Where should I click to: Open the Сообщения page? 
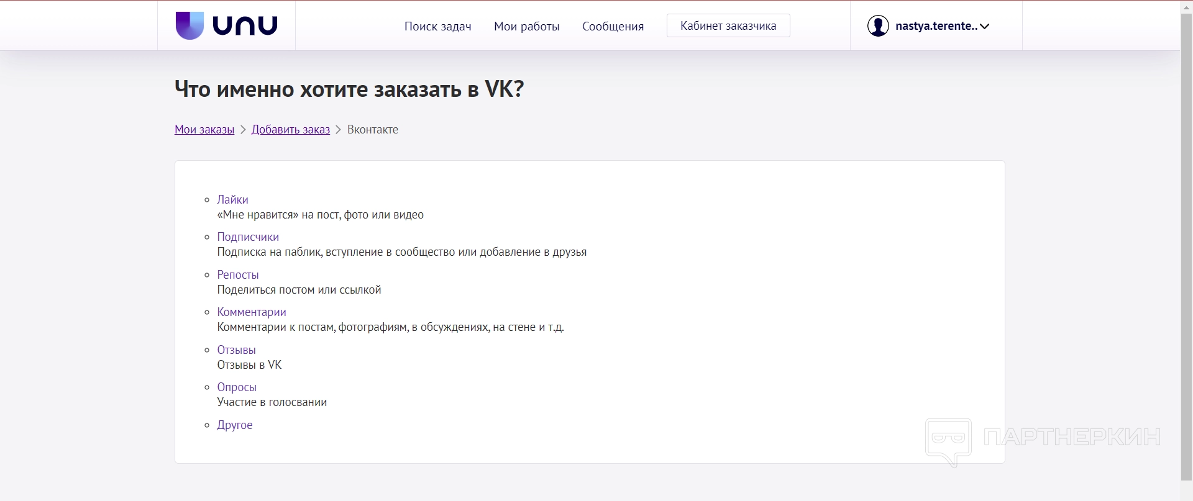613,26
